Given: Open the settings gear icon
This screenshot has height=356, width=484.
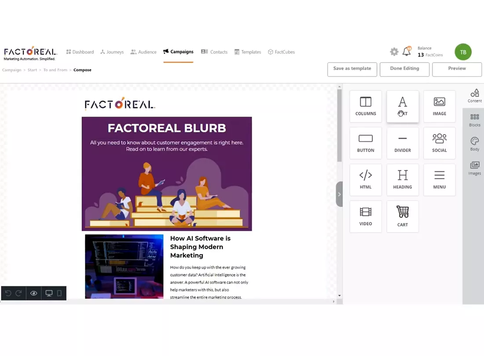Looking at the screenshot, I should pyautogui.click(x=394, y=52).
